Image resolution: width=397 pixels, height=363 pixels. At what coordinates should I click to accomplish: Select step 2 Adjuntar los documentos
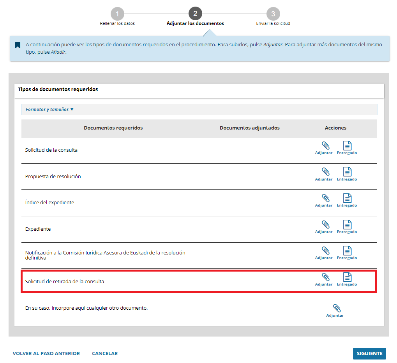(195, 14)
